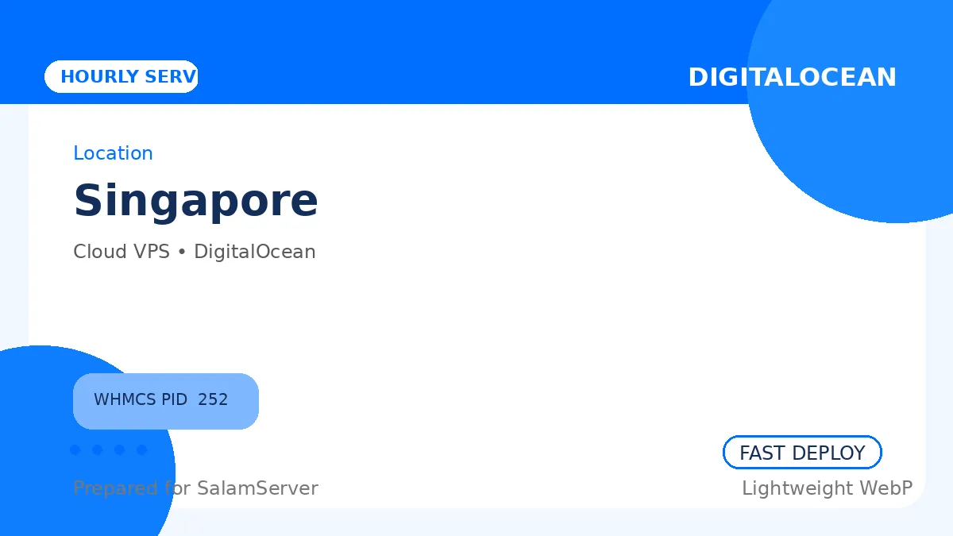Select the fourth blue dot indicator
This screenshot has width=953, height=536.
[142, 450]
